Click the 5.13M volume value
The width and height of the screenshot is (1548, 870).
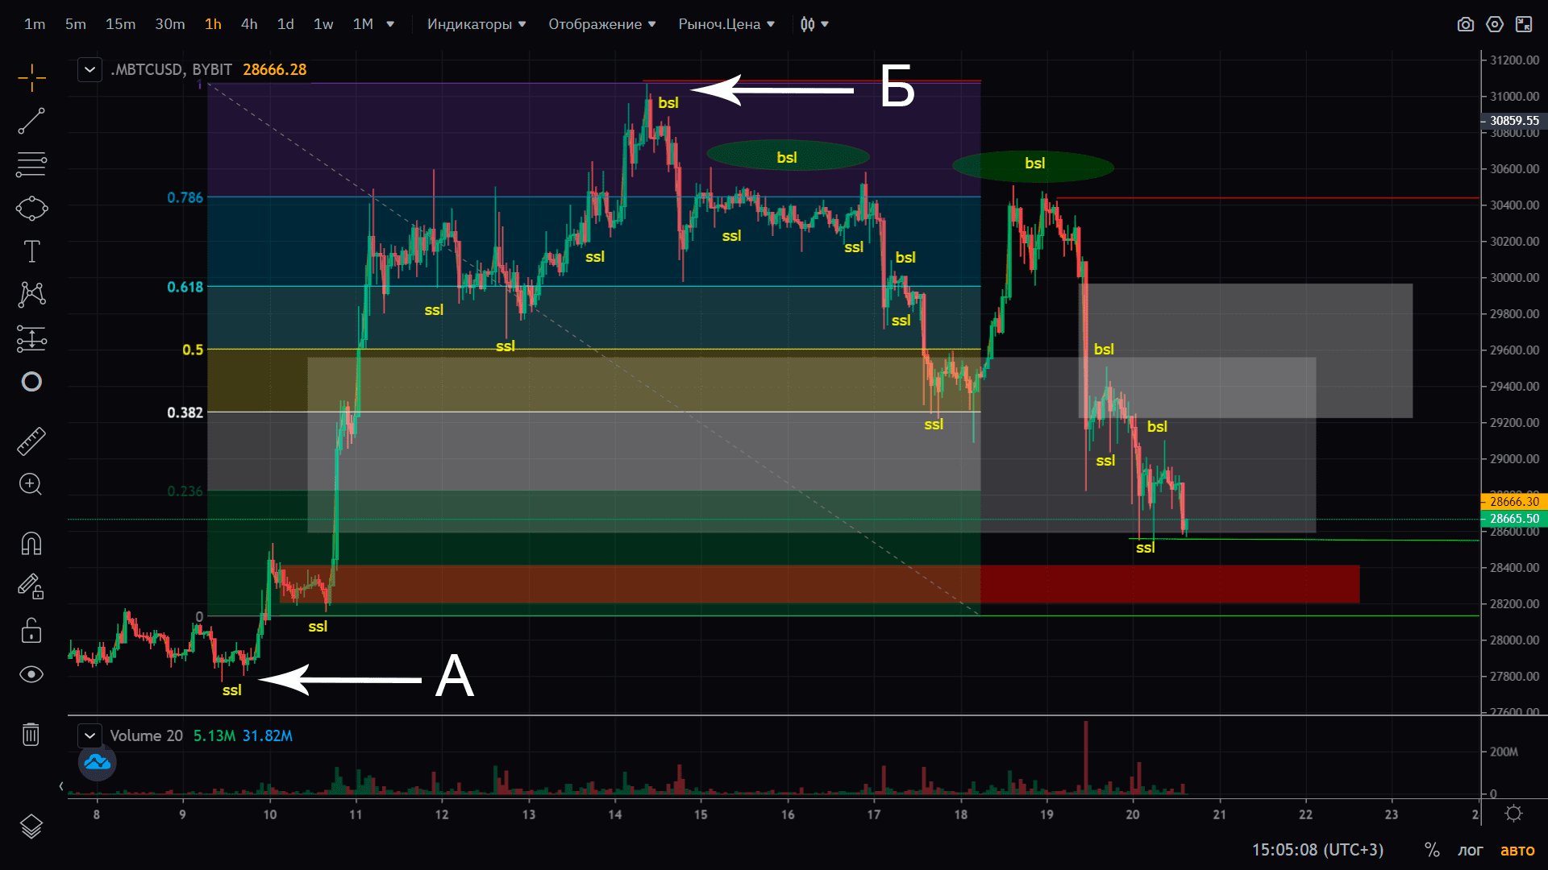coord(214,735)
